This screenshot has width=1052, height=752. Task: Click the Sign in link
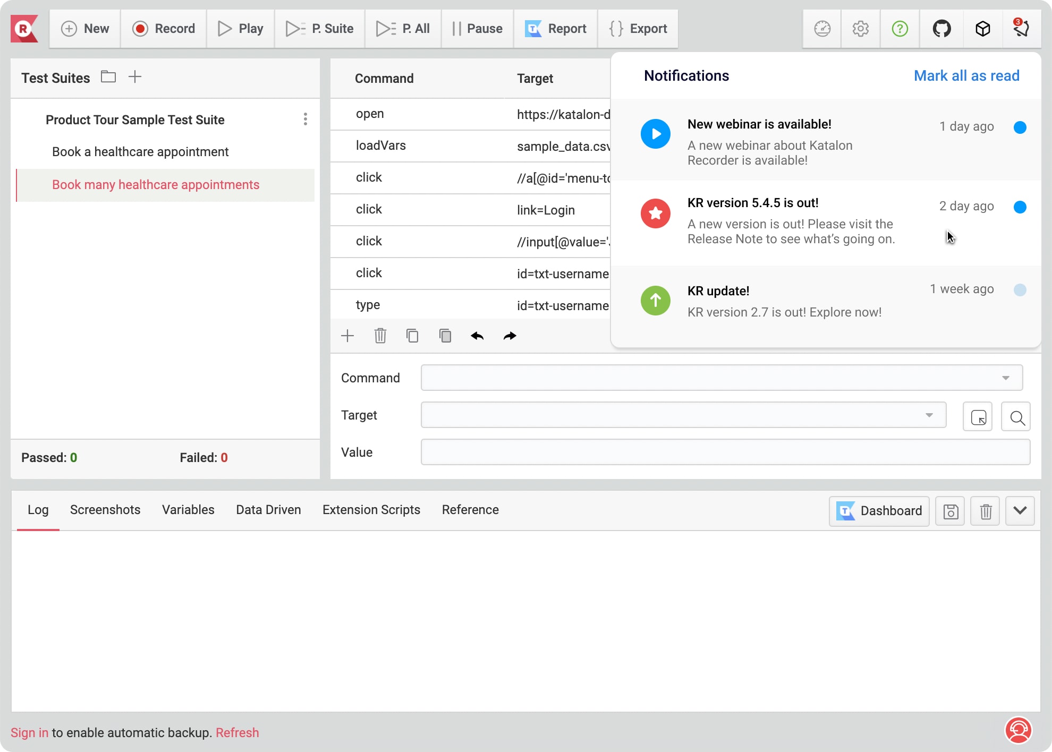[x=29, y=733]
